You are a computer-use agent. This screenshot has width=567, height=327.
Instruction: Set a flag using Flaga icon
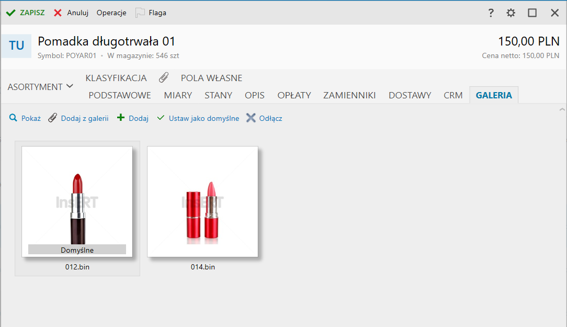pos(140,13)
